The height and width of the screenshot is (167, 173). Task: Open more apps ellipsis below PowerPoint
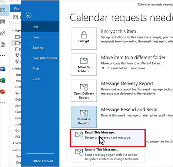3,103
